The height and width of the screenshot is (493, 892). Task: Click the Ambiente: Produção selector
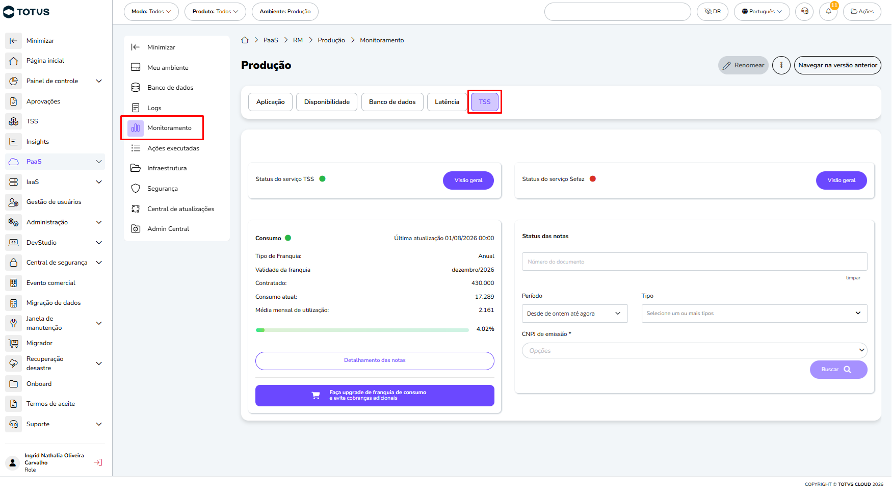(x=285, y=12)
